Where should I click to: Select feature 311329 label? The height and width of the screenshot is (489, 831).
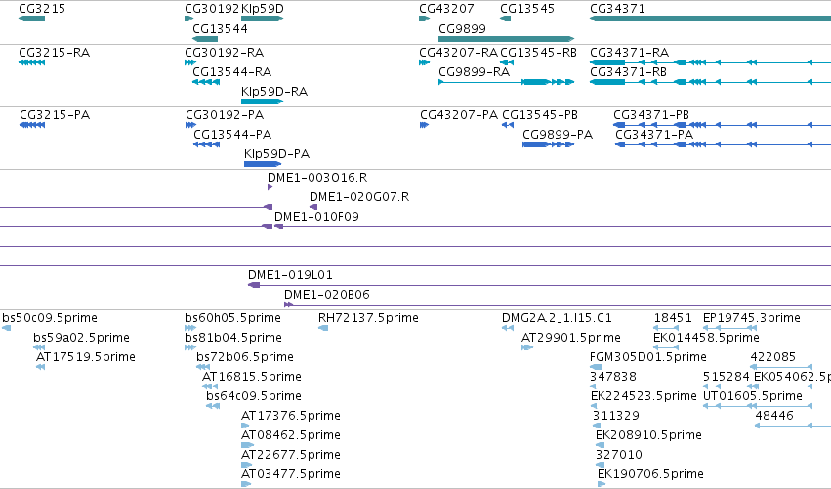point(616,416)
